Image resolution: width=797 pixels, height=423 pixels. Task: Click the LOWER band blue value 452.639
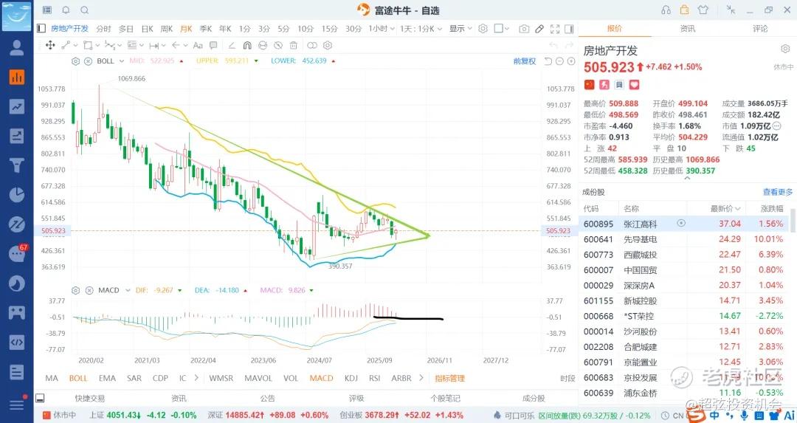[314, 61]
